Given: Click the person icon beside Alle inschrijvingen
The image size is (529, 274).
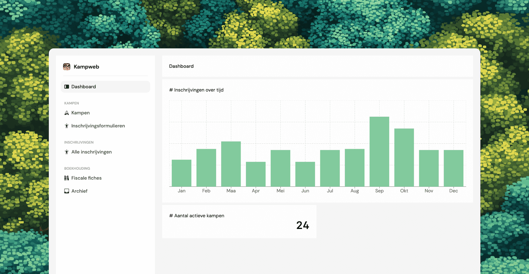Looking at the screenshot, I should 67,152.
